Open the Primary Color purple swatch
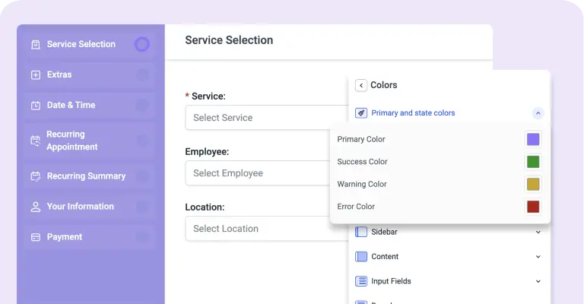Screen dimensions: 584x304 pyautogui.click(x=533, y=140)
